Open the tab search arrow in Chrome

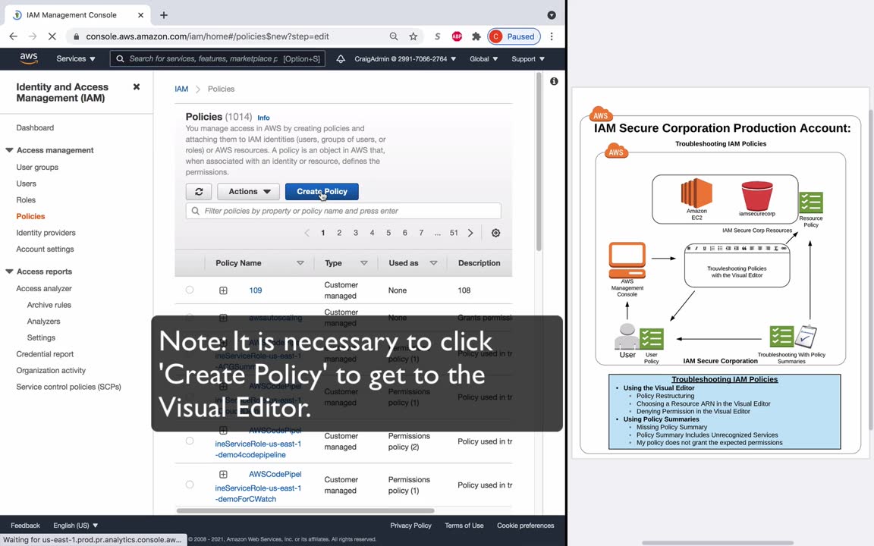point(552,15)
